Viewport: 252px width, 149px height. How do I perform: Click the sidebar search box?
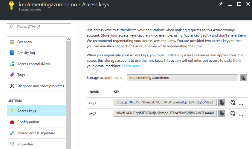tap(39, 27)
